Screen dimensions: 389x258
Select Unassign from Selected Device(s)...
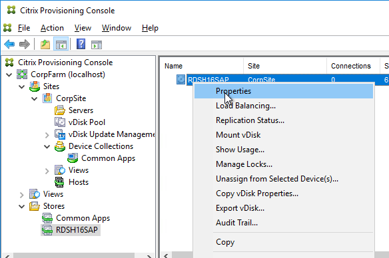pyautogui.click(x=284, y=179)
